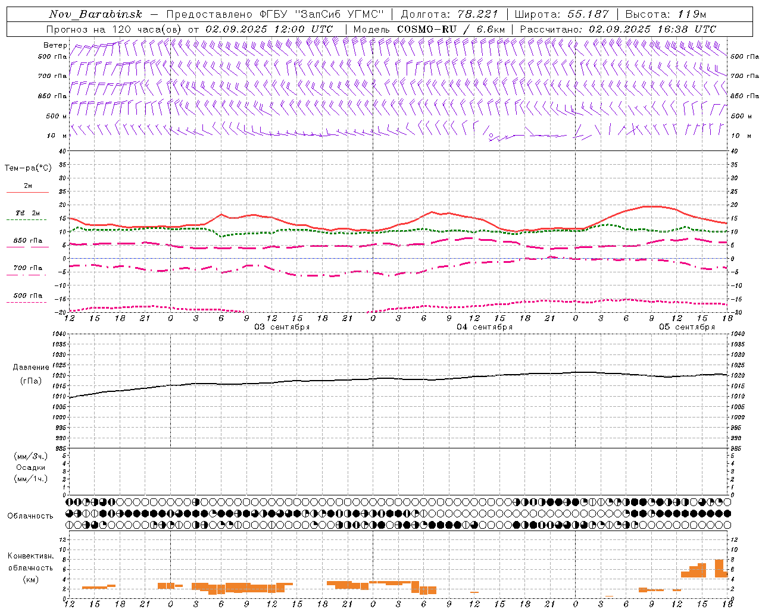Click the "Модель COSMO-RU / 6.6км" label
Viewport: 762px width, 609px height.
429,29
